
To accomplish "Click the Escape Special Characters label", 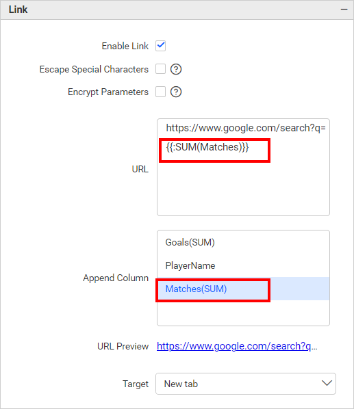I will tap(94, 69).
